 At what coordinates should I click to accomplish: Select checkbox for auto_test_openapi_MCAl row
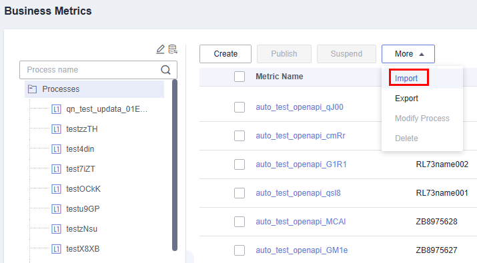240,222
